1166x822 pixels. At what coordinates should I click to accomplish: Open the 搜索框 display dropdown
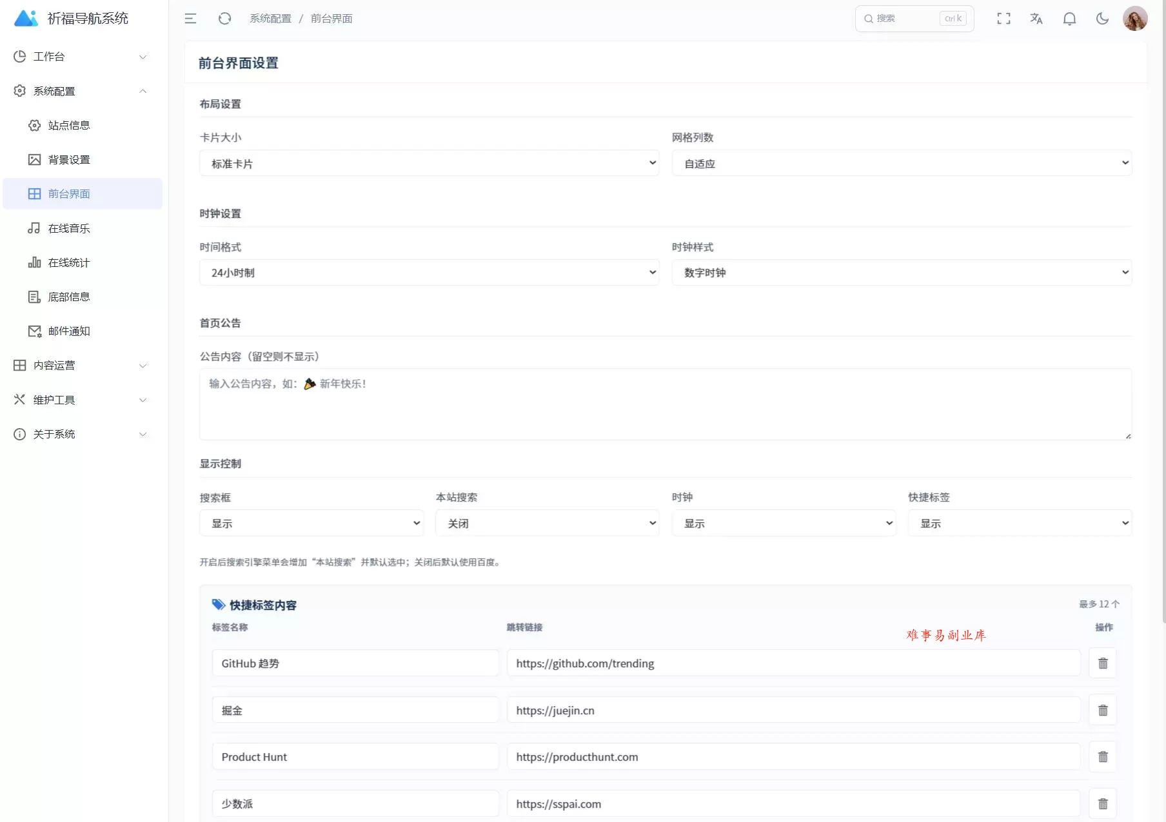(x=311, y=523)
